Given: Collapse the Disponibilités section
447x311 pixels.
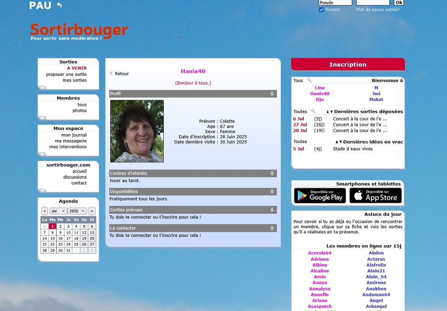Looking at the screenshot, I should (x=272, y=191).
